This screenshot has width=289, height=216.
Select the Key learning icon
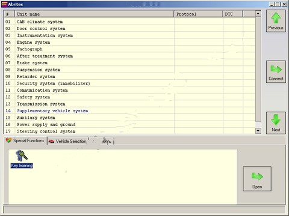click(x=22, y=159)
